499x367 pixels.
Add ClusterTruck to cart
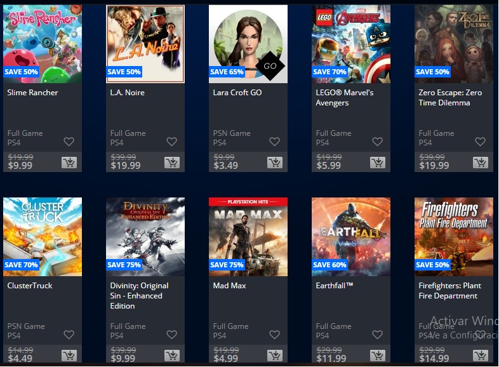tap(69, 356)
